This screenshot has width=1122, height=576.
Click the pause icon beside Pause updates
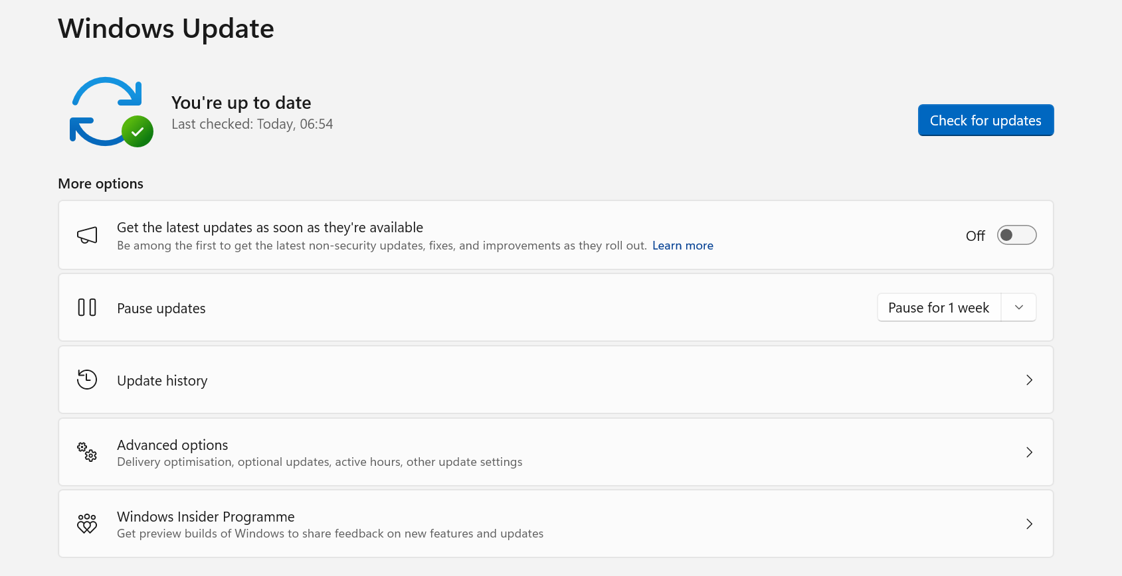pyautogui.click(x=87, y=307)
